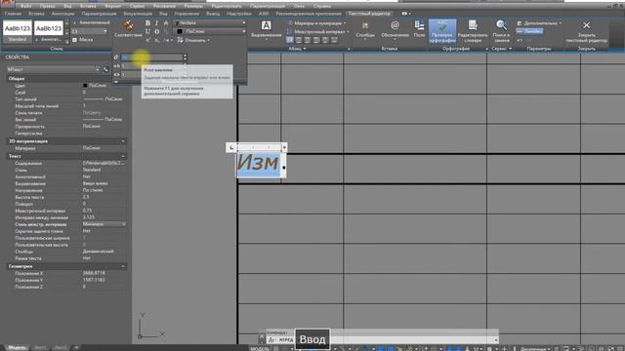The height and width of the screenshot is (351, 625).
Task: Open Edit Dictionaries (Редактировать словари)
Action: (x=473, y=31)
